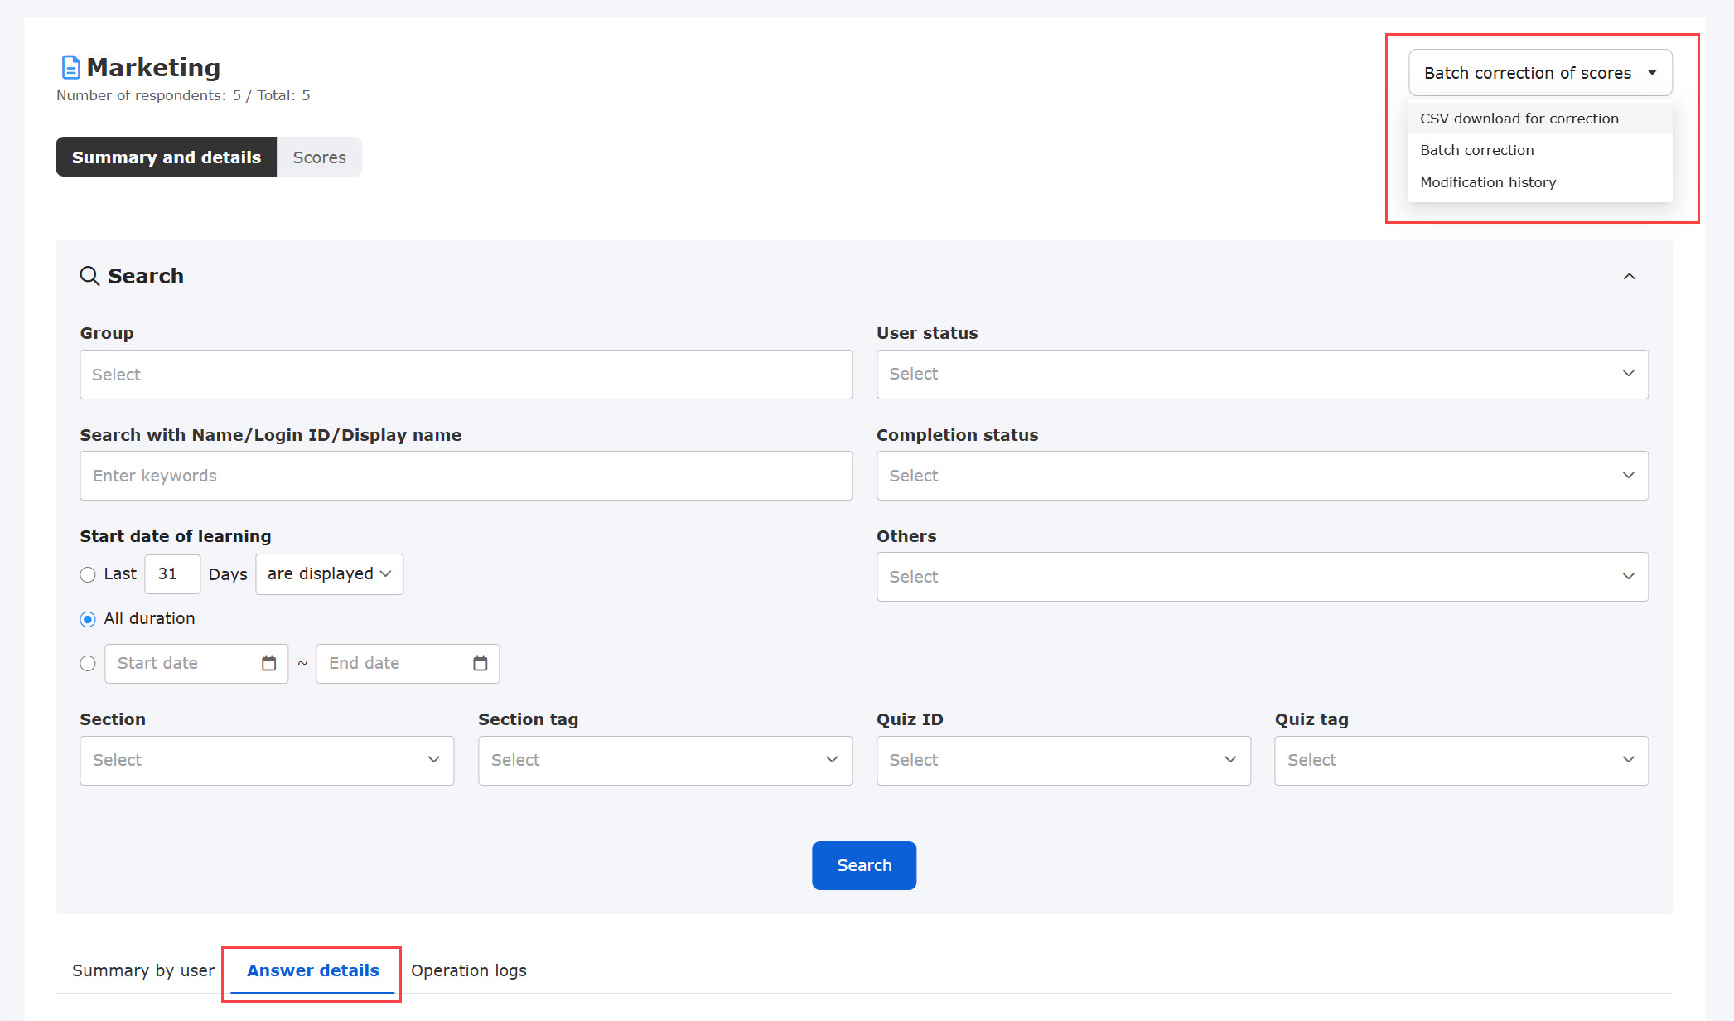
Task: Switch to the Scores tab
Action: 319,157
